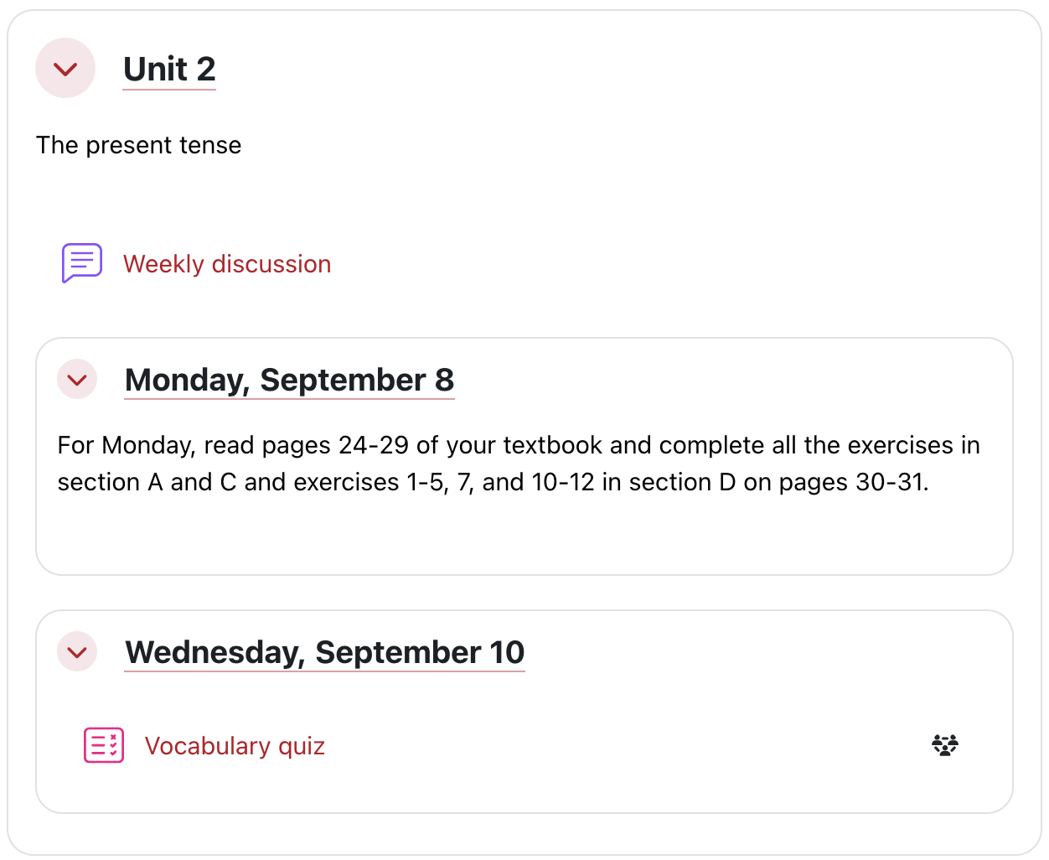
Task: Click the chevron circle beside Monday, September 8
Action: pyautogui.click(x=76, y=379)
